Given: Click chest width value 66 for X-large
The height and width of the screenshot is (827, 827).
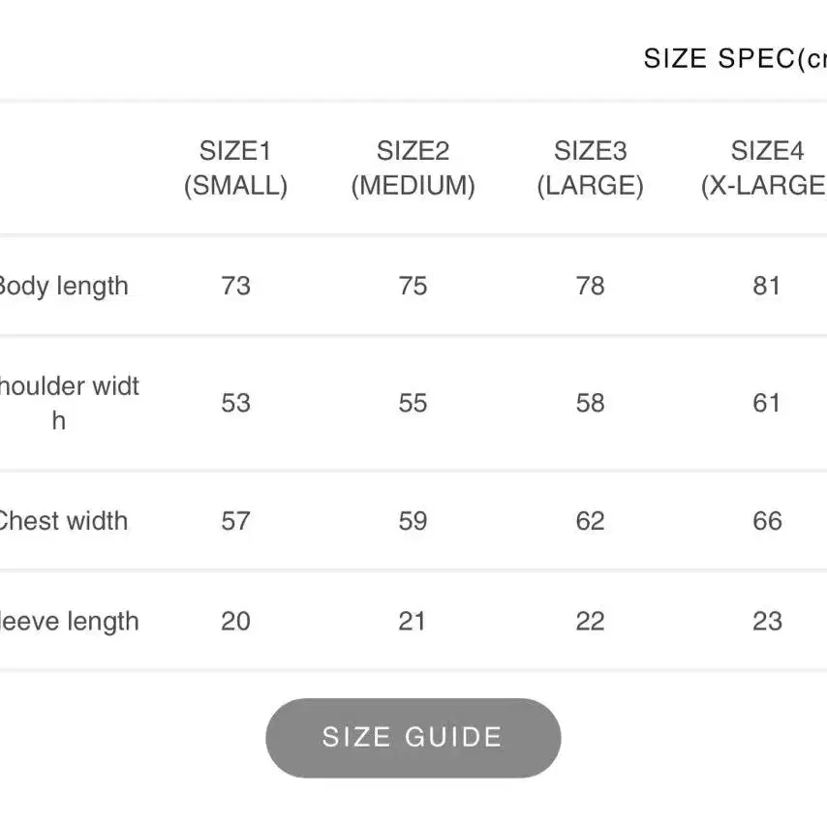Looking at the screenshot, I should tap(767, 521).
